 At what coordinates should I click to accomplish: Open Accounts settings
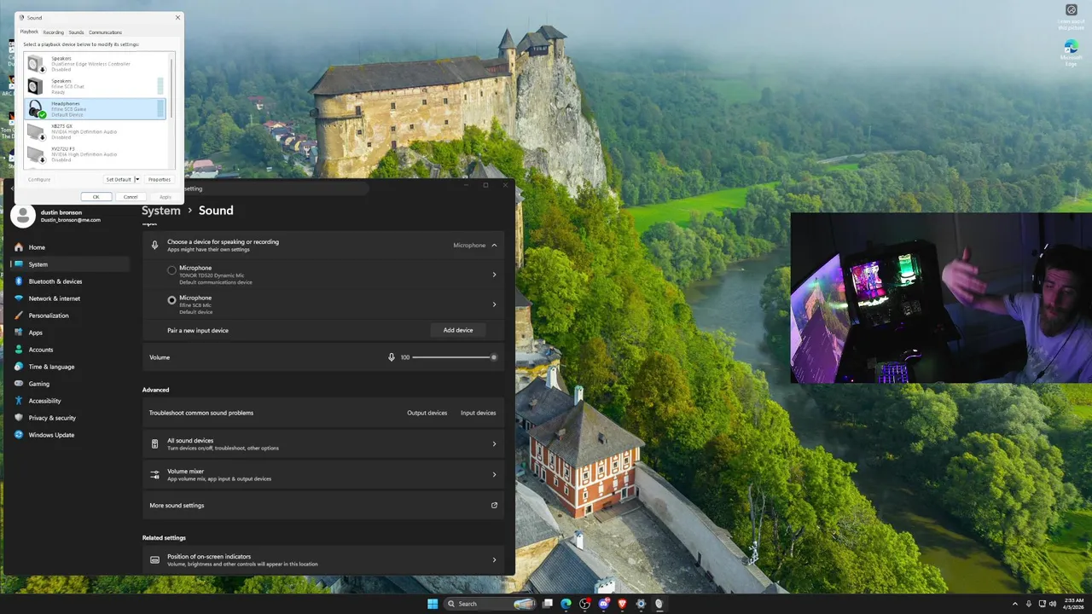click(x=70, y=350)
